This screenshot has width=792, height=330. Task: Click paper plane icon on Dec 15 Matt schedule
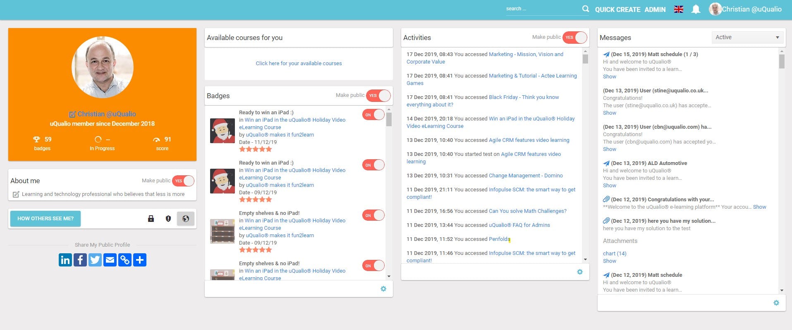click(606, 54)
